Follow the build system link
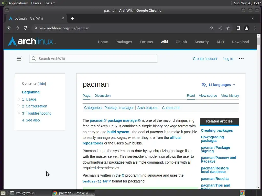 click(x=118, y=132)
